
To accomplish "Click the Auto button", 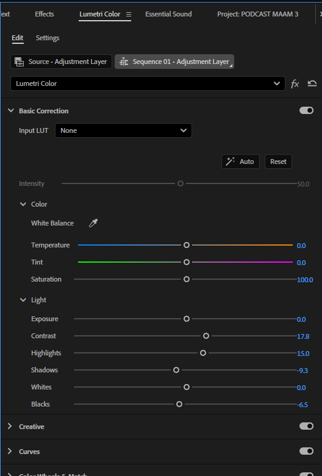I will (x=240, y=162).
